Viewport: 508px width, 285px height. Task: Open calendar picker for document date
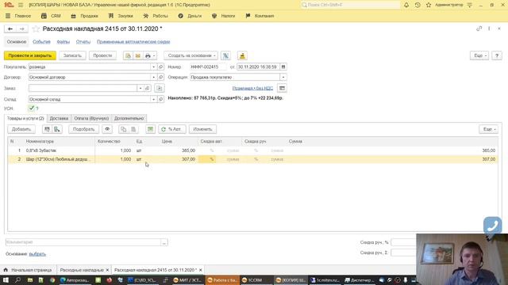283,66
